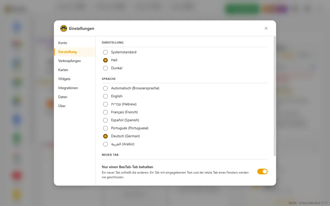Screen dimensions: 330x206
Task: Toggle off Nur einen BeeTab-Tab behalten
Action: coord(262,171)
